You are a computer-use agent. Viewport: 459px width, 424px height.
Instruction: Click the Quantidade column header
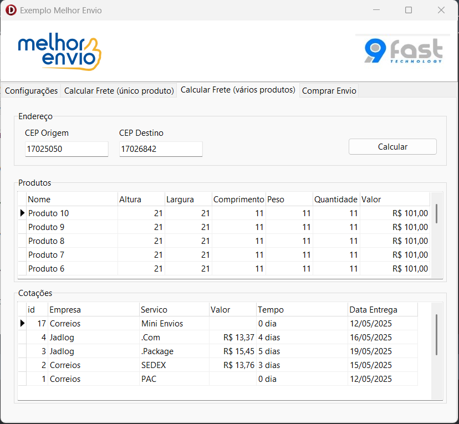[336, 200]
